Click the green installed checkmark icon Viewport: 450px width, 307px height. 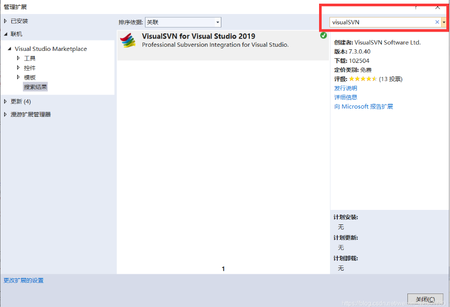pyautogui.click(x=323, y=36)
